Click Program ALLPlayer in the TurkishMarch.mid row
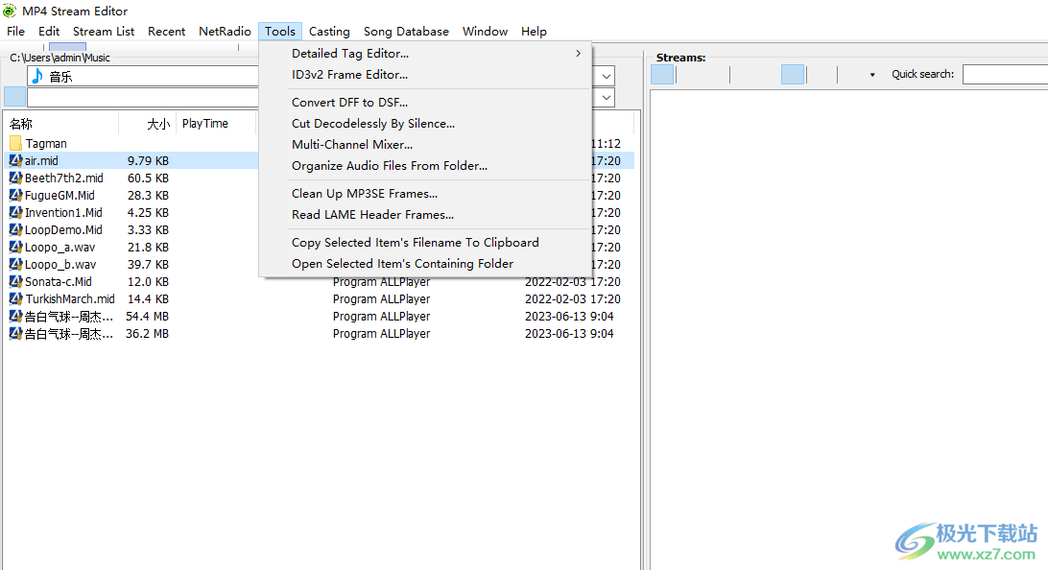 [382, 298]
